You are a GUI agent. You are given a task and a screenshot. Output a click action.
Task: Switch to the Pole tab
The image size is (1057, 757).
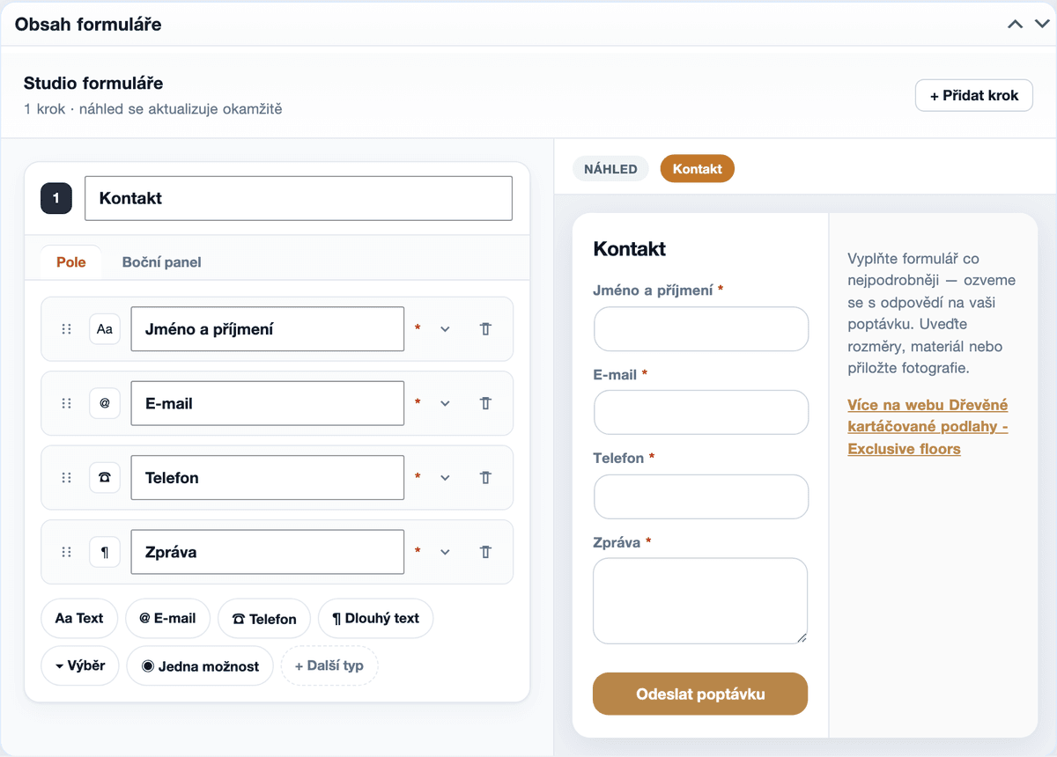[x=71, y=262]
